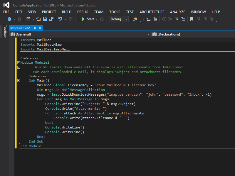The height and width of the screenshot is (176, 235).
Task: Close the Module1.vb tab
Action: pyautogui.click(x=40, y=28)
